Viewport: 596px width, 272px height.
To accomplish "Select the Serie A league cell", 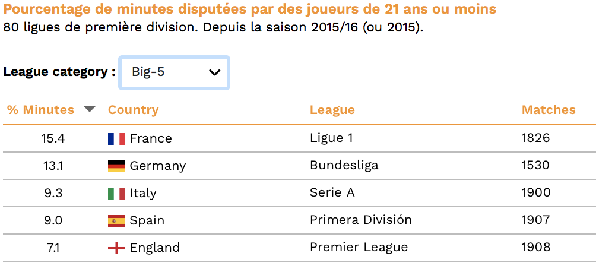I will click(332, 192).
